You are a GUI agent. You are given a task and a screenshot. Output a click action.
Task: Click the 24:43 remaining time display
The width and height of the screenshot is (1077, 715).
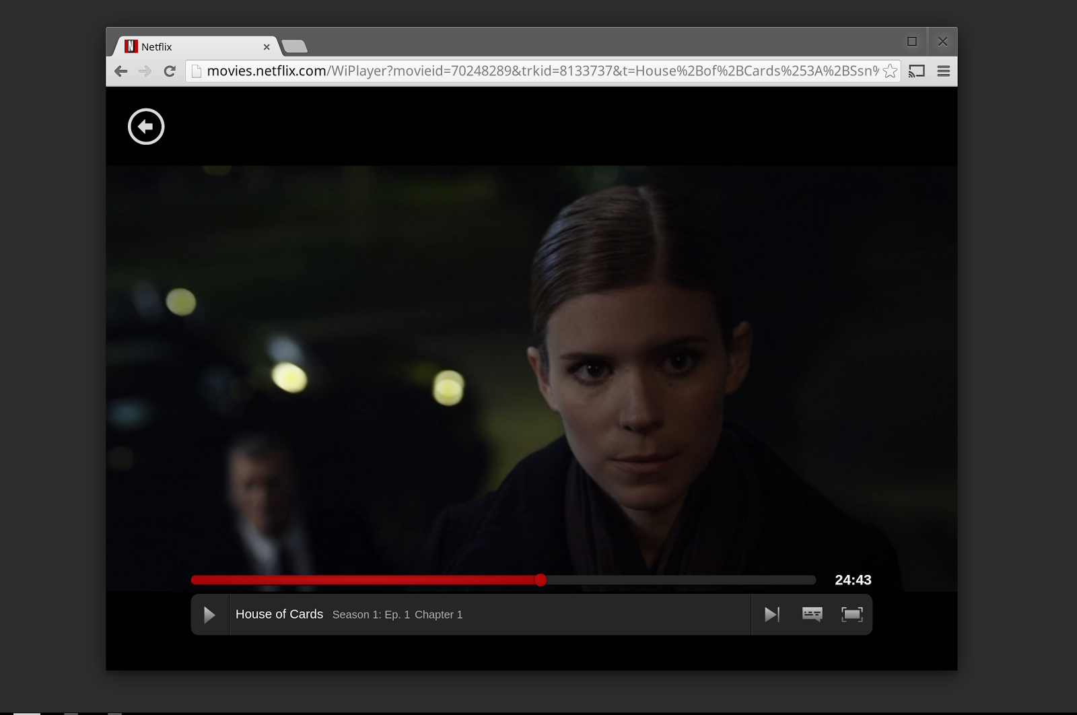point(852,579)
